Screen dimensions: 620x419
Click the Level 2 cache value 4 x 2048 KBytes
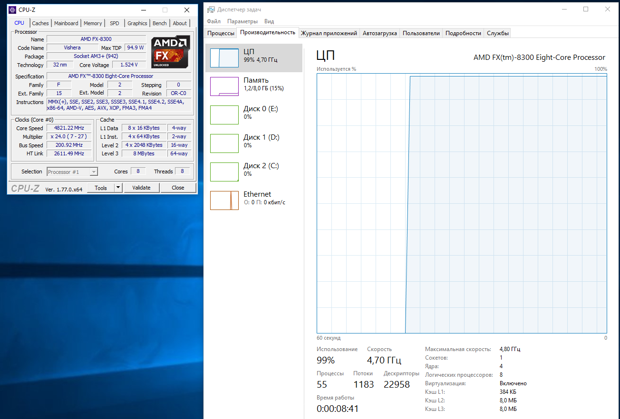coord(145,145)
